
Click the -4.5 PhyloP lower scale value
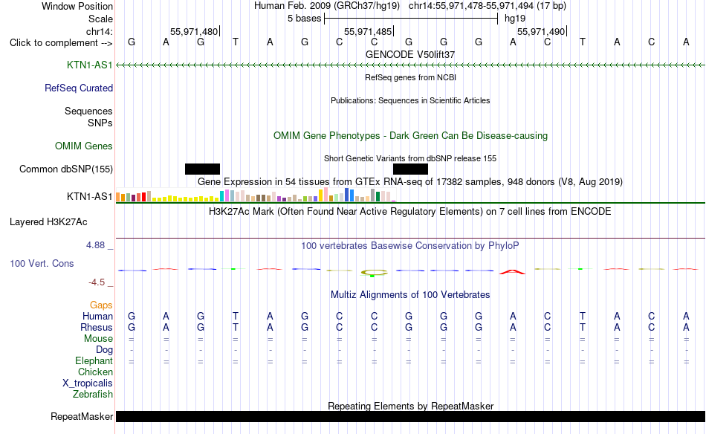[x=97, y=282]
